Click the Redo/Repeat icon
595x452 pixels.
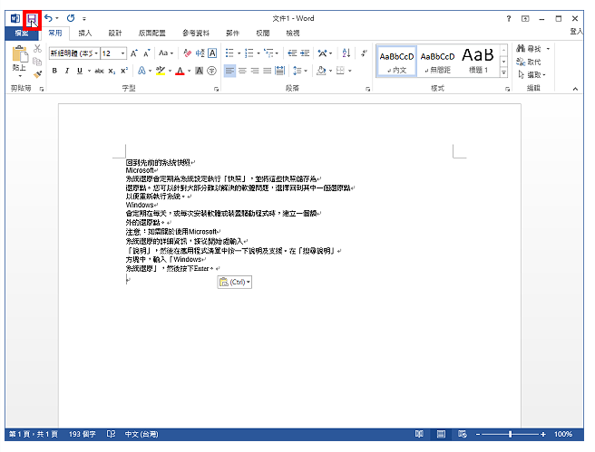pyautogui.click(x=71, y=18)
